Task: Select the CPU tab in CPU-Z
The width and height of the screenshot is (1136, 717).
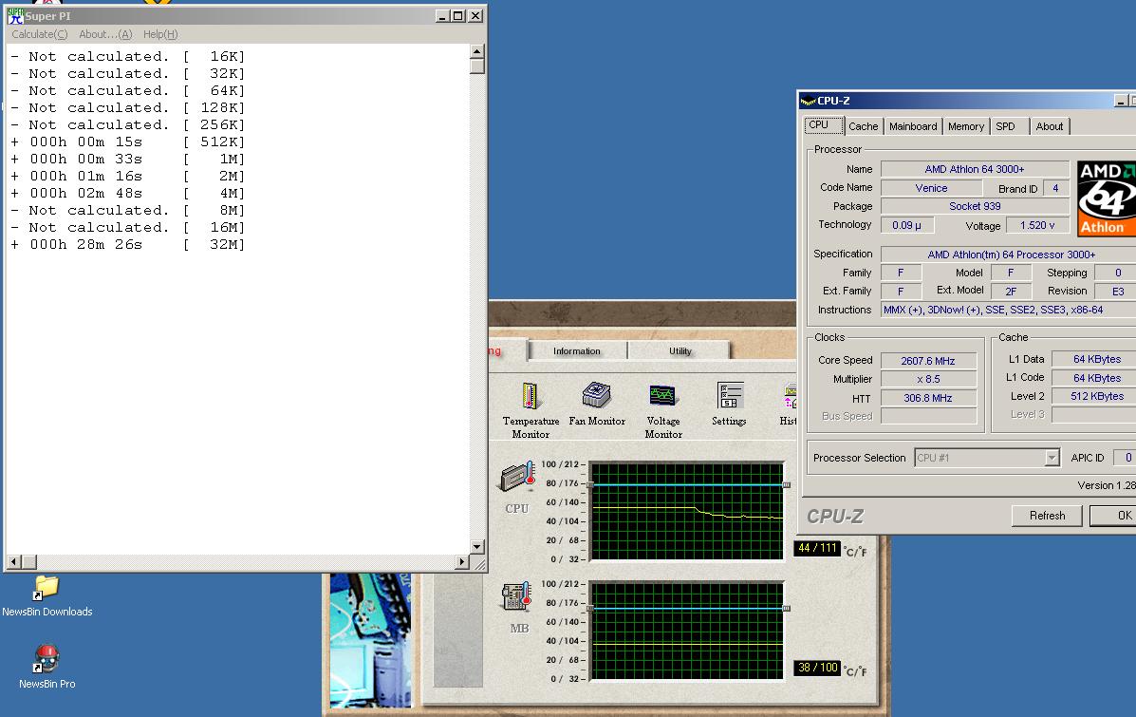Action: [x=824, y=125]
